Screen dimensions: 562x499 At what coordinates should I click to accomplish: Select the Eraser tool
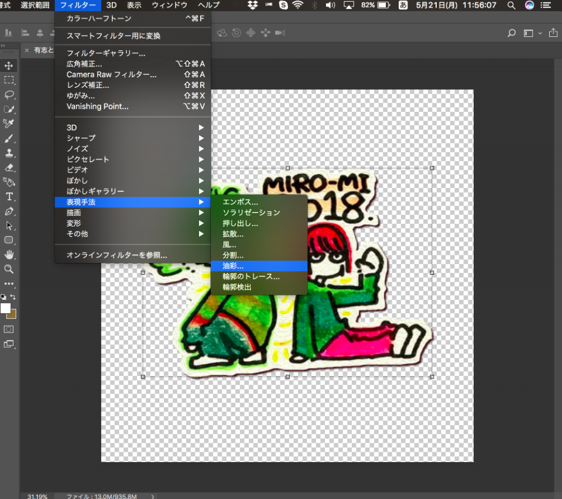[x=9, y=168]
